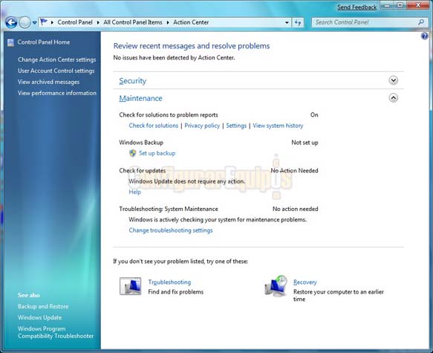Screen dimensions: 433x353
Task: Open the arrow after Control Panel breadcrumb
Action: click(98, 22)
